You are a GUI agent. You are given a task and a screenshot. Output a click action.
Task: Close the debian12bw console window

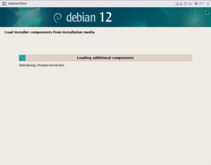tap(208, 4)
